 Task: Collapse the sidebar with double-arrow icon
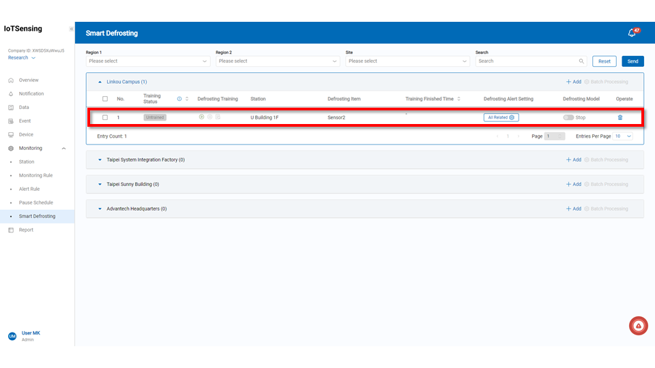coord(72,29)
